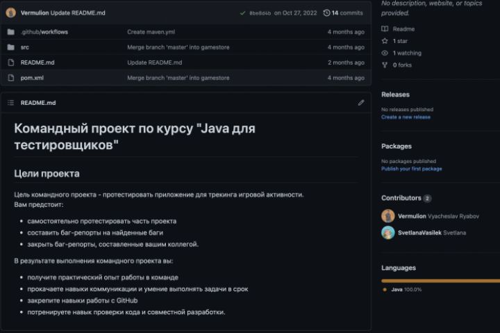500x333 pixels.
Task: Click the forks icon in sidebar
Action: tap(385, 65)
